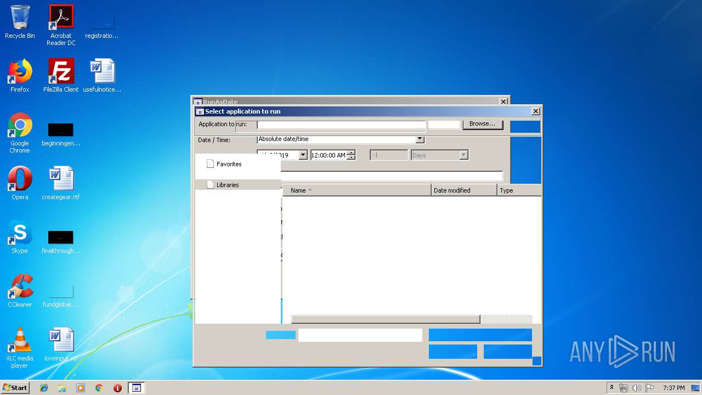This screenshot has height=395, width=702.
Task: Open Internet Explorer from the taskbar
Action: (44, 388)
